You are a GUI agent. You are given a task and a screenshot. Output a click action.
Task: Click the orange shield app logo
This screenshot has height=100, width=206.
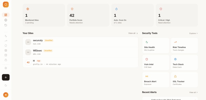point(6,5)
